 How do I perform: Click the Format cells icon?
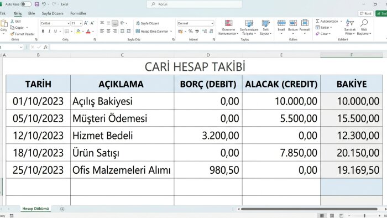pyautogui.click(x=305, y=23)
